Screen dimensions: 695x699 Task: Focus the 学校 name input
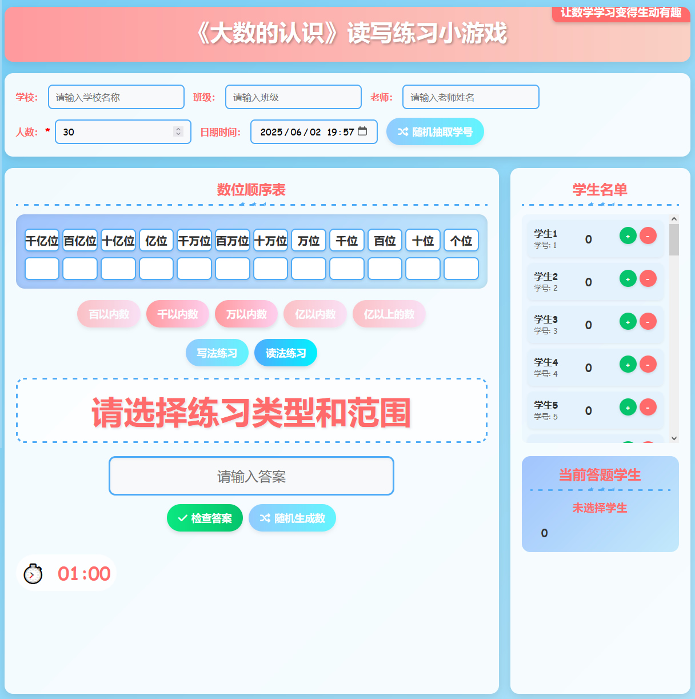(116, 97)
